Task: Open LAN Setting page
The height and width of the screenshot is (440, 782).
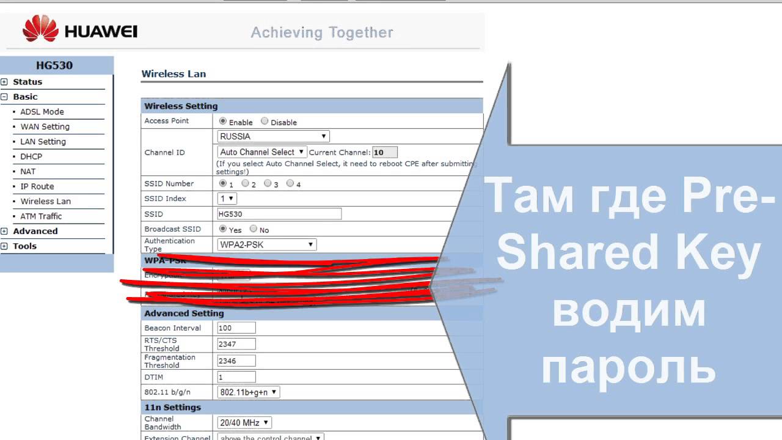Action: coord(43,142)
